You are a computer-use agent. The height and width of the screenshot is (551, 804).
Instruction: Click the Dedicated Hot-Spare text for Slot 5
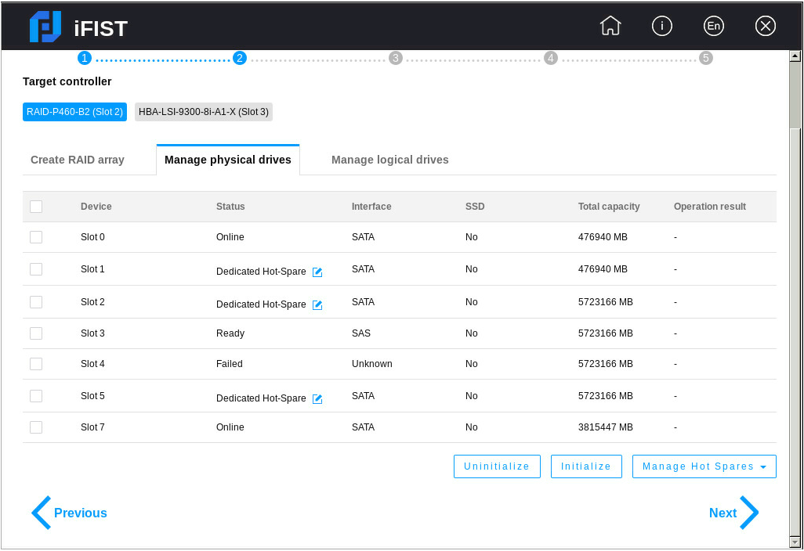[x=261, y=398]
